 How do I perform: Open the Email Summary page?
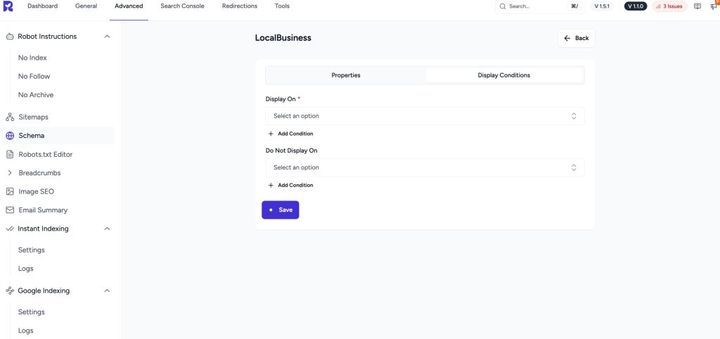[x=43, y=210]
